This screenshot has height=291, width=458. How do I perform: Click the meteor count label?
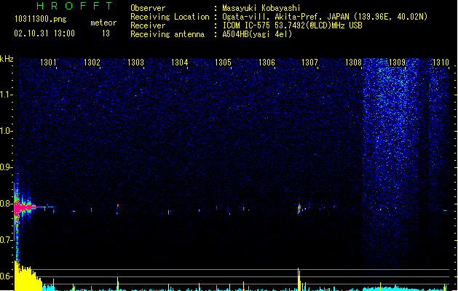103,23
